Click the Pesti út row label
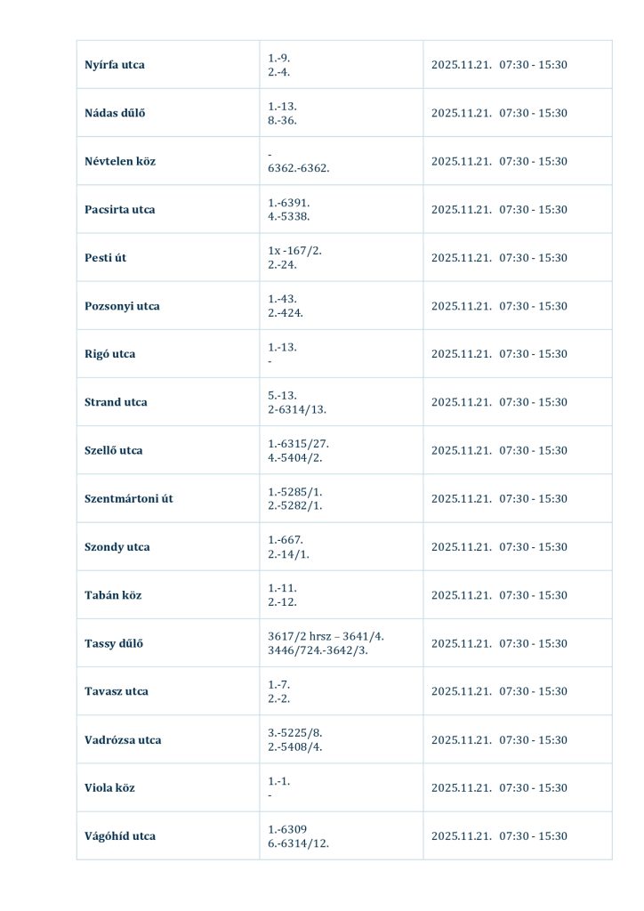Image resolution: width=644 pixels, height=911 pixels. 105,258
